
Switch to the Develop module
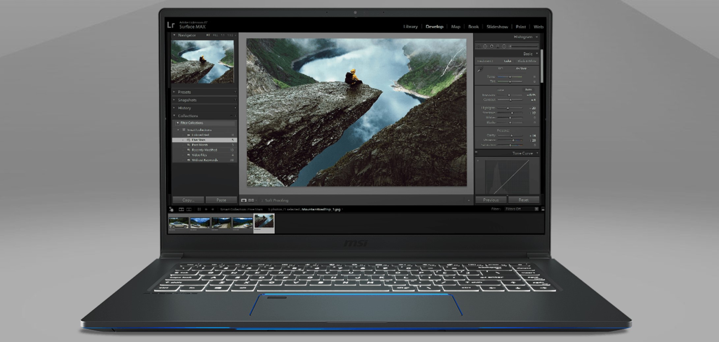click(x=434, y=27)
